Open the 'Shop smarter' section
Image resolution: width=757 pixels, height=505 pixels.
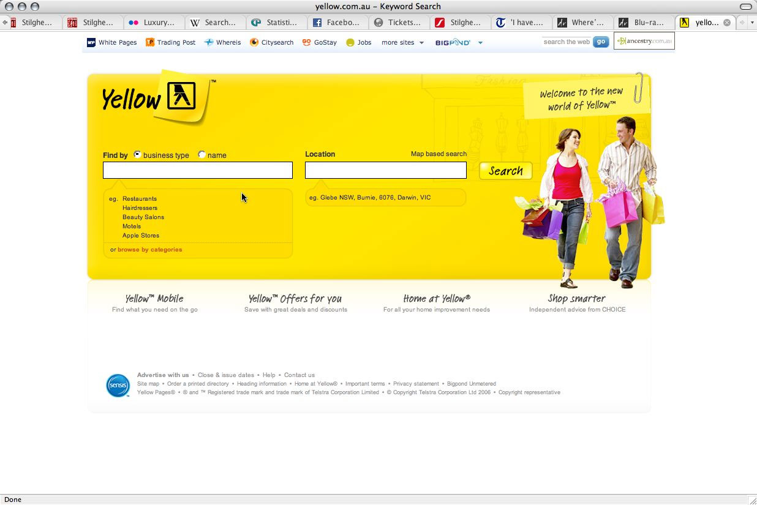pos(577,299)
